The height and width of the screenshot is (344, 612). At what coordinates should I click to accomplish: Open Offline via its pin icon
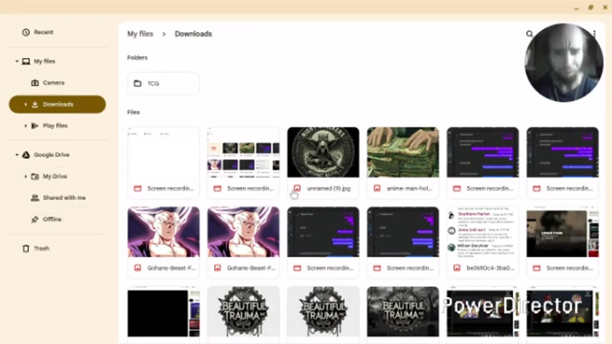[x=35, y=219]
